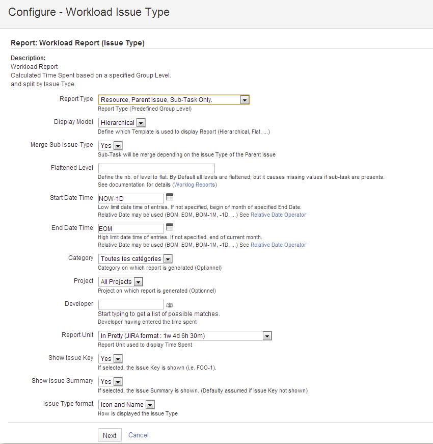Open user picker icon beside Developer field

coord(170,305)
